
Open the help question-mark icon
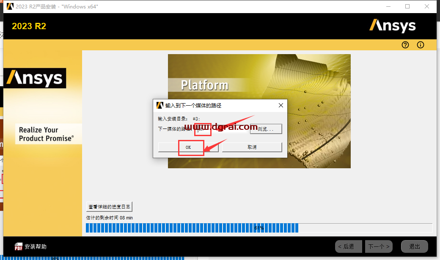click(405, 45)
